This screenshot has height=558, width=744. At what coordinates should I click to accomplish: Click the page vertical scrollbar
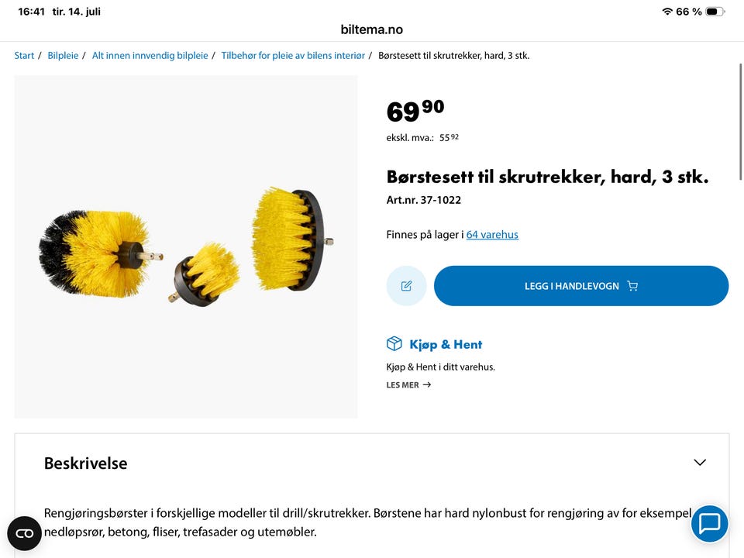point(741,122)
